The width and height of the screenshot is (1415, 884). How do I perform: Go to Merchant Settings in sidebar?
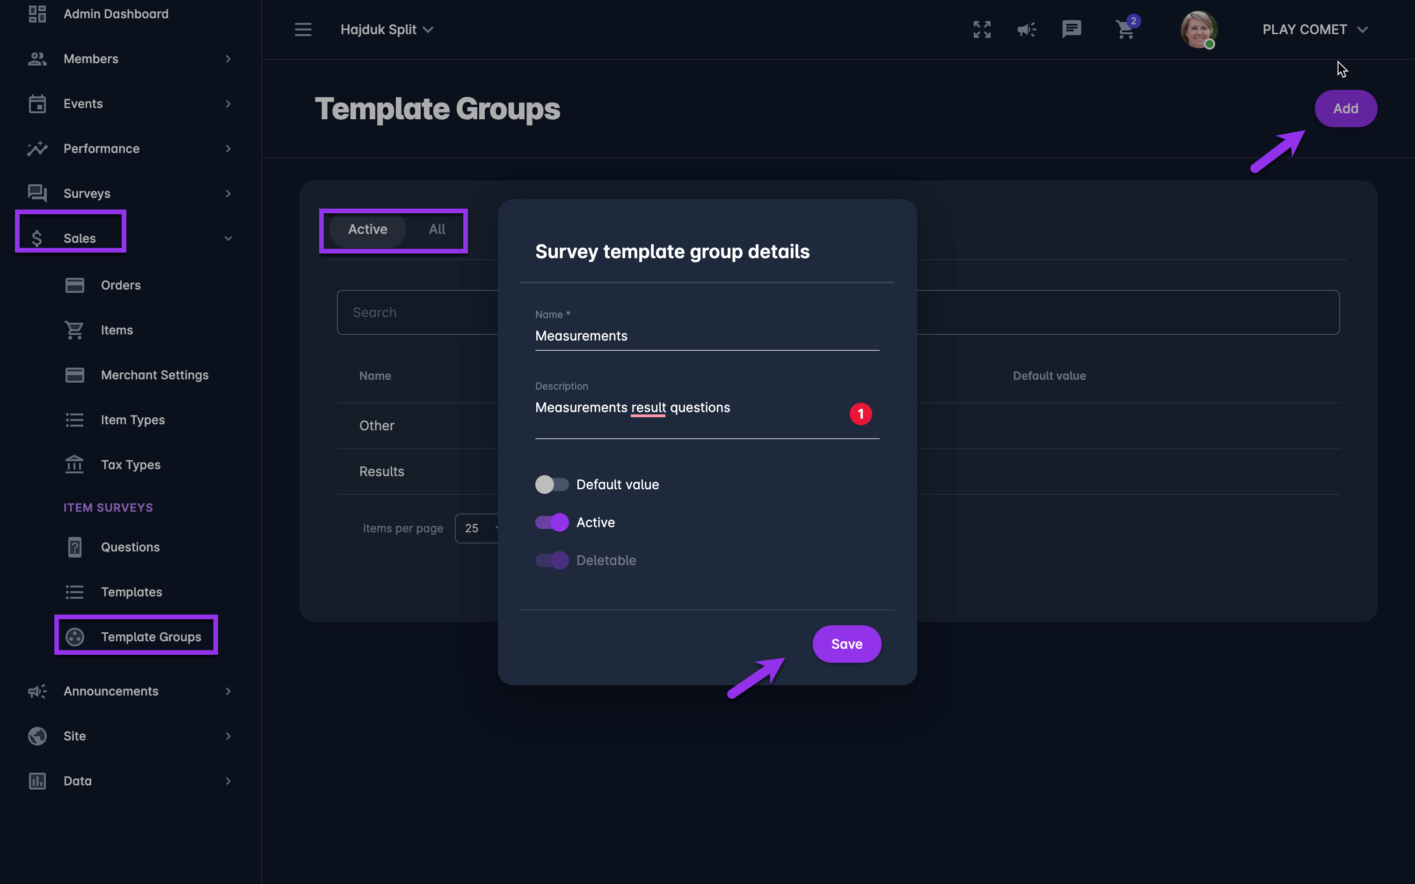[154, 375]
